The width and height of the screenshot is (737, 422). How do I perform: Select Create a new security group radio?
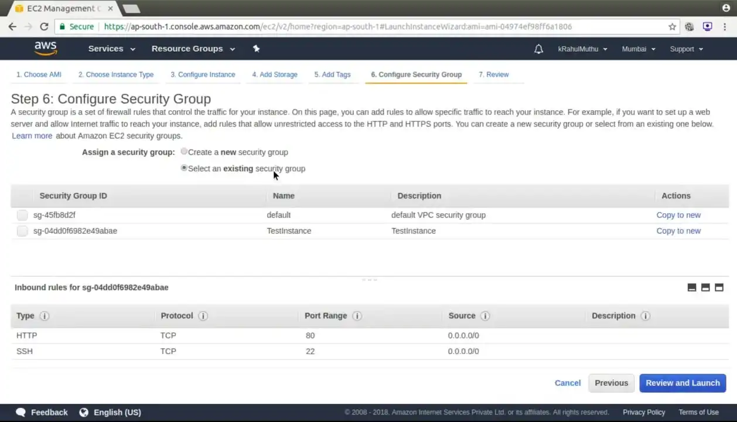184,151
